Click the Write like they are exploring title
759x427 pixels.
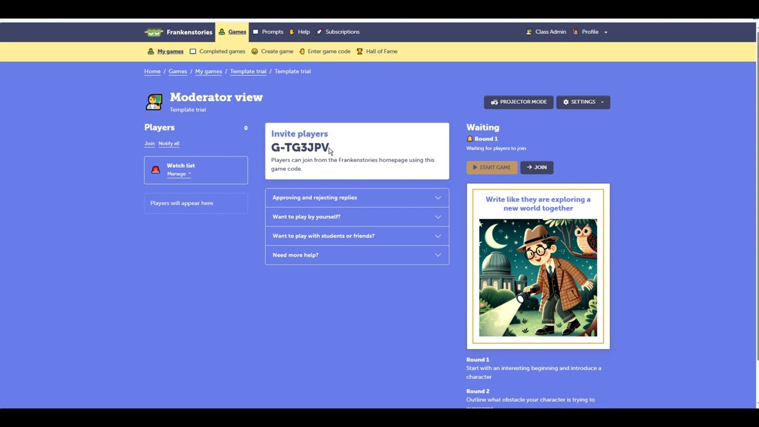538,203
